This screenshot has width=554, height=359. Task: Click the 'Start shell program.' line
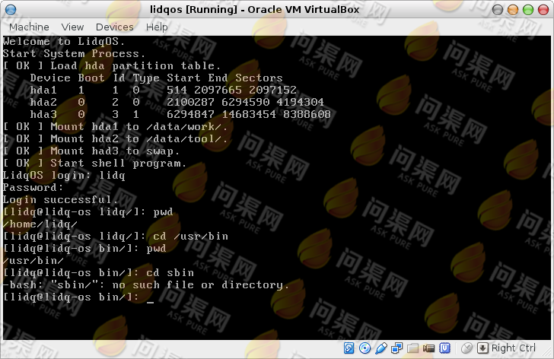(x=94, y=163)
